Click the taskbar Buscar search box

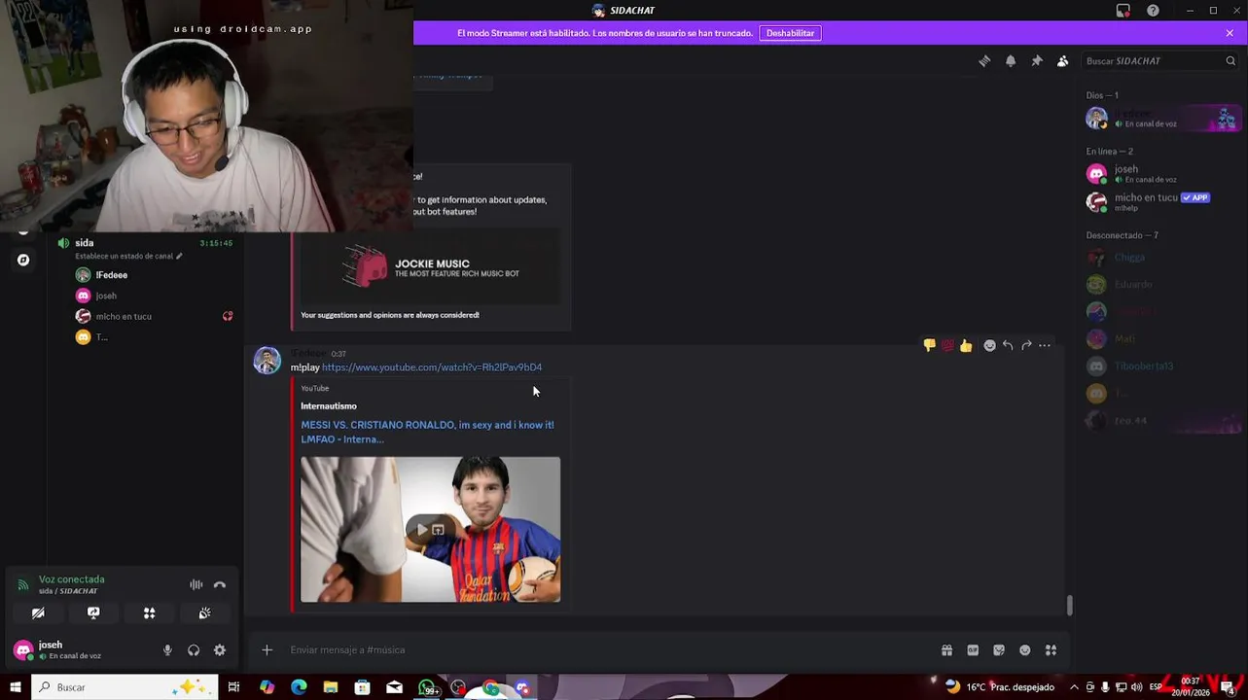click(x=124, y=687)
